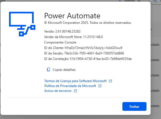The image size is (161, 119).
Task: Click external-link icon after Política de Privacidade
Action: (100, 86)
